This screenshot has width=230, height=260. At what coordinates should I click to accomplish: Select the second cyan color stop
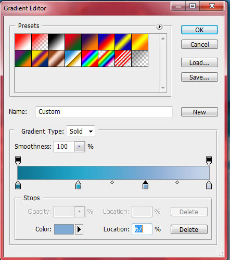click(x=79, y=185)
